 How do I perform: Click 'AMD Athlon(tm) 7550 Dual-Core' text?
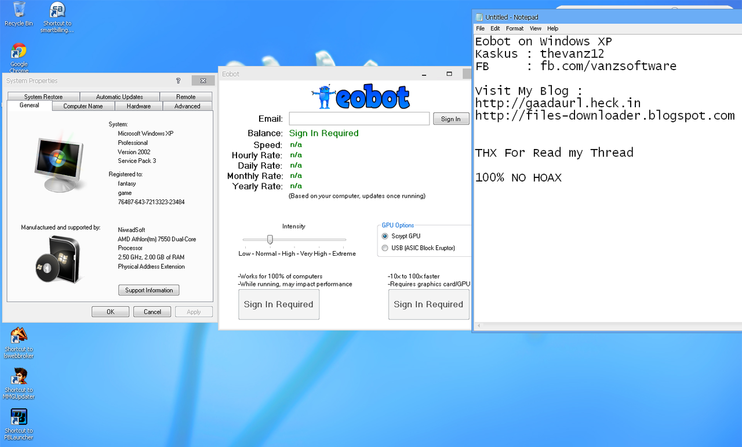[x=157, y=239]
